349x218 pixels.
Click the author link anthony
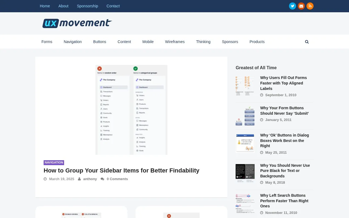90,179
